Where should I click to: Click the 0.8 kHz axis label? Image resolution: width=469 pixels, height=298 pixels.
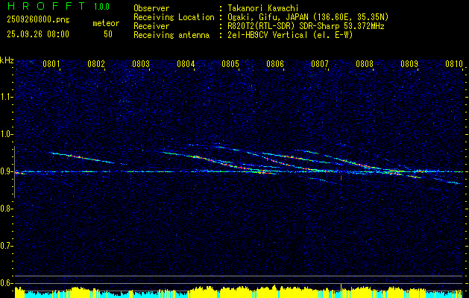pyautogui.click(x=7, y=209)
